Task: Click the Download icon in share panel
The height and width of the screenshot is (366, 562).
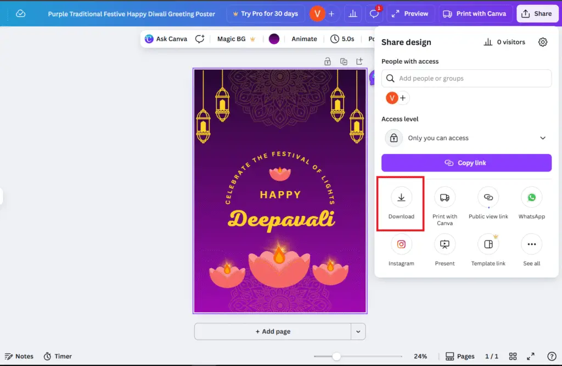Action: [401, 198]
